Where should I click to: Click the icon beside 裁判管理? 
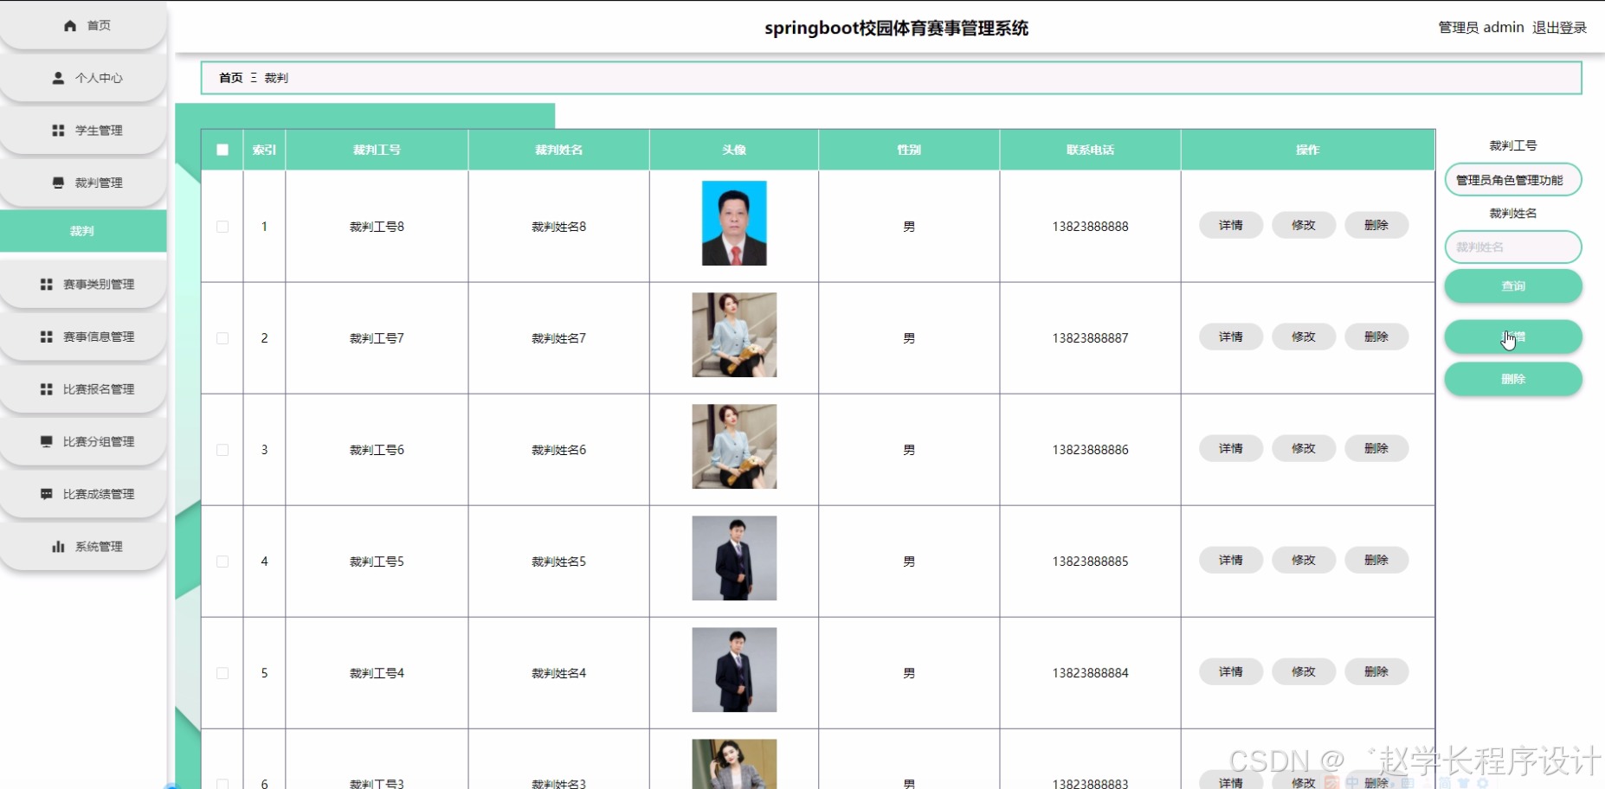(x=58, y=183)
